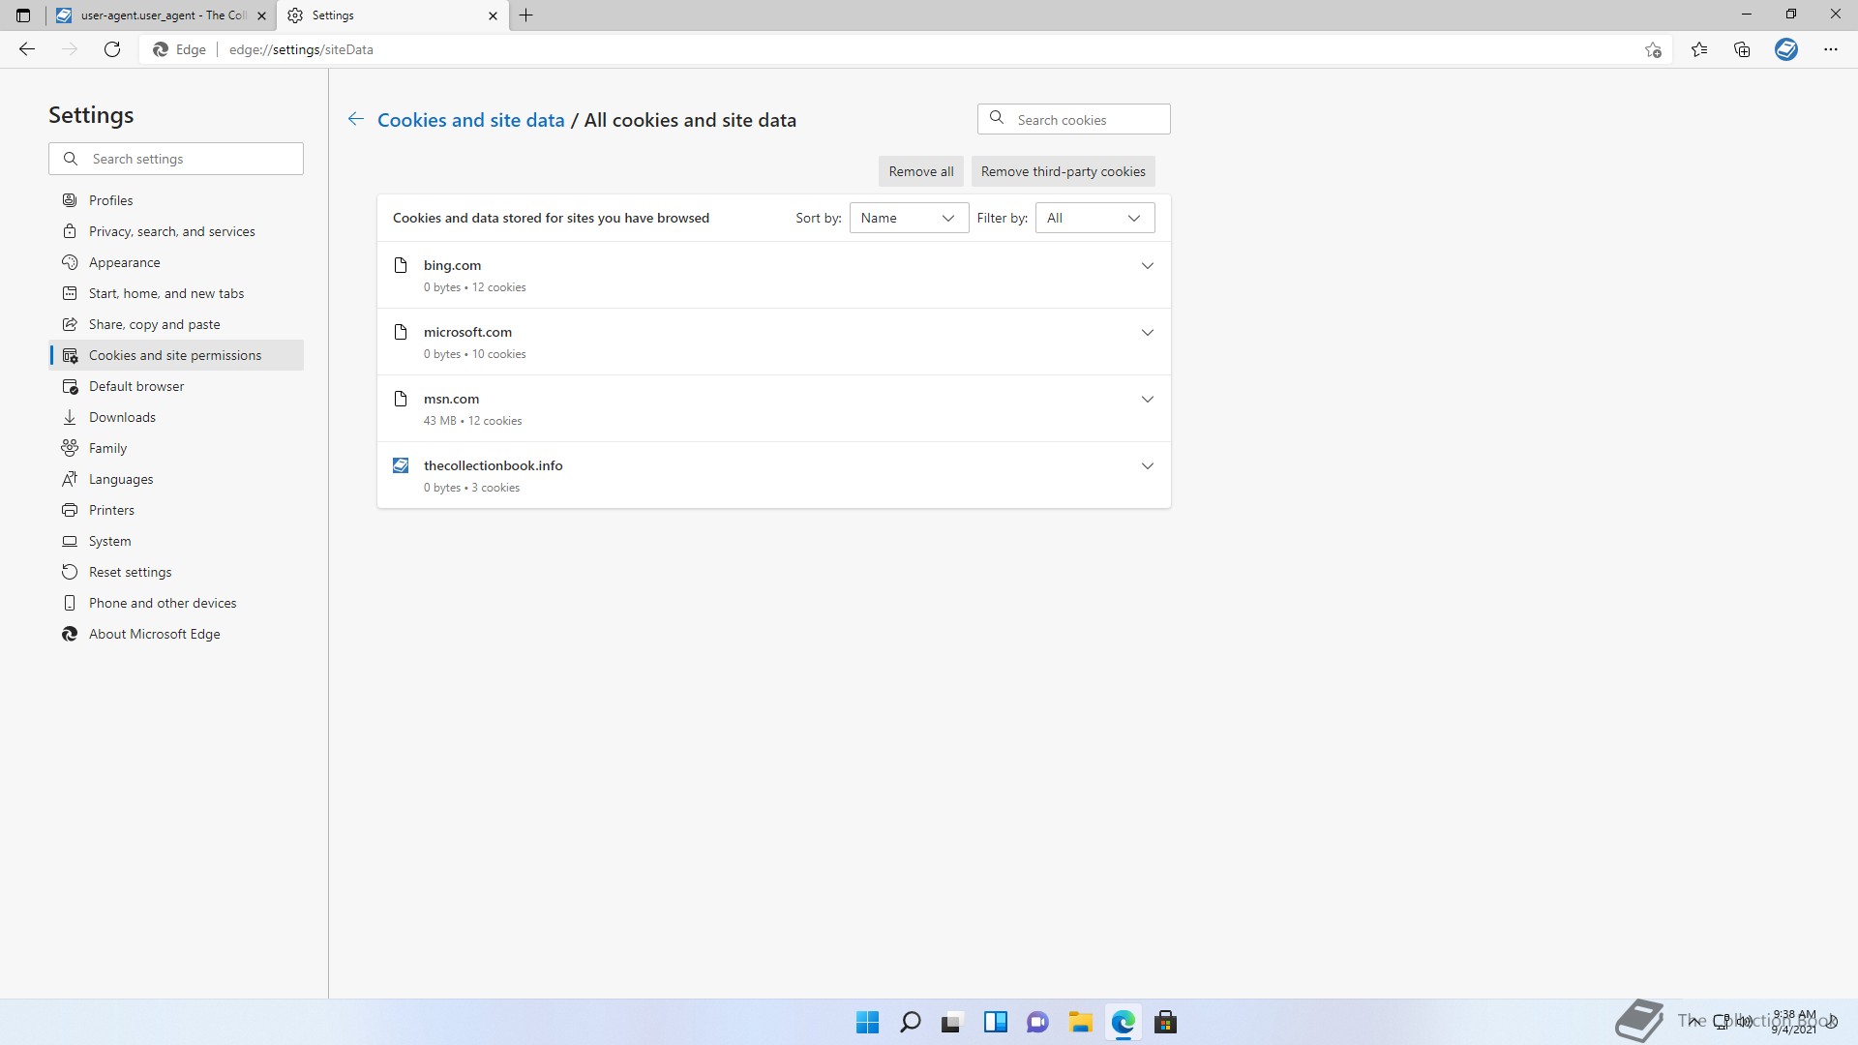The width and height of the screenshot is (1858, 1045).
Task: Reload the page with the refresh icon
Action: click(112, 49)
